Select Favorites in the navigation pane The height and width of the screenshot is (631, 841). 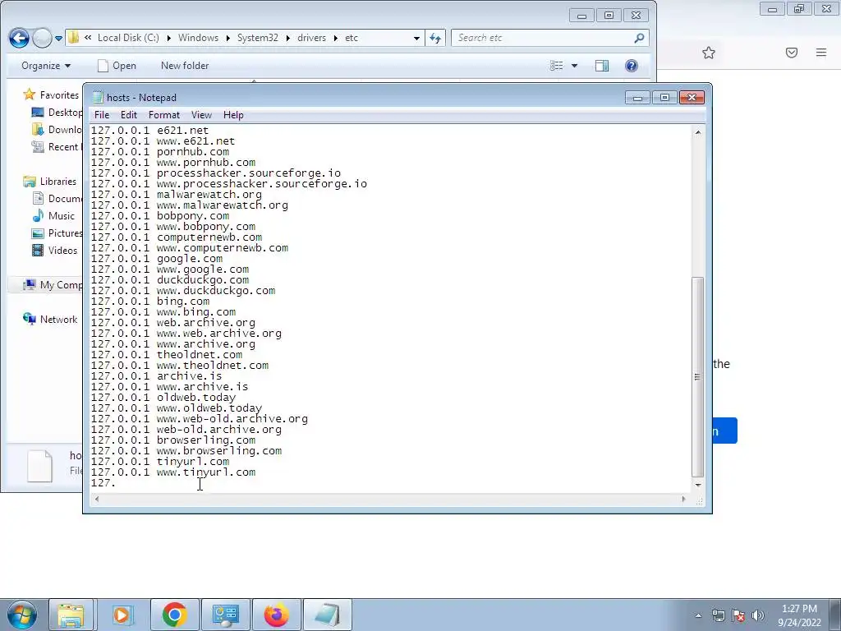tap(52, 95)
